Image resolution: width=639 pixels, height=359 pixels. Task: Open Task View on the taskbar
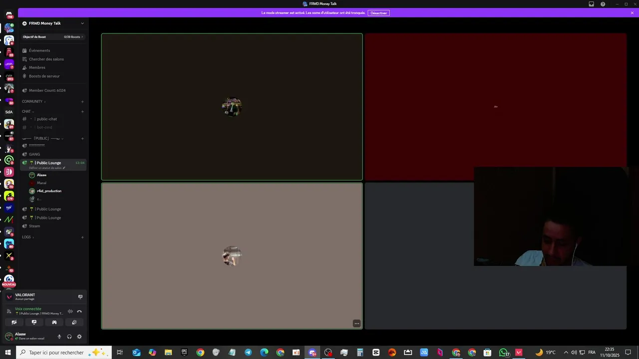[120, 353]
